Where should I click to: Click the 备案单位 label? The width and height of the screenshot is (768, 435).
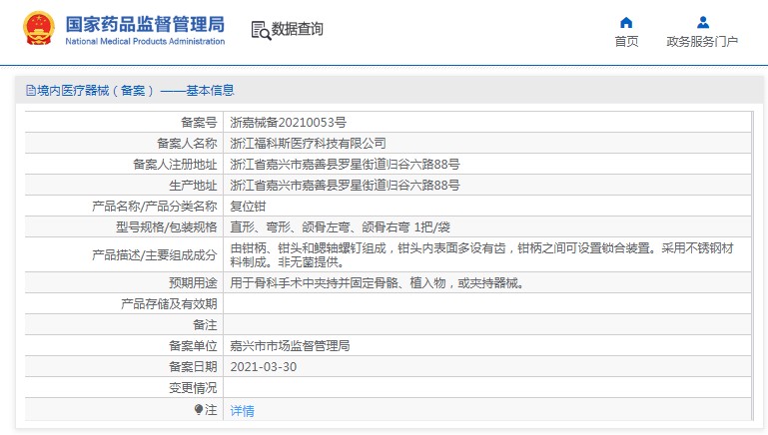[x=193, y=346]
